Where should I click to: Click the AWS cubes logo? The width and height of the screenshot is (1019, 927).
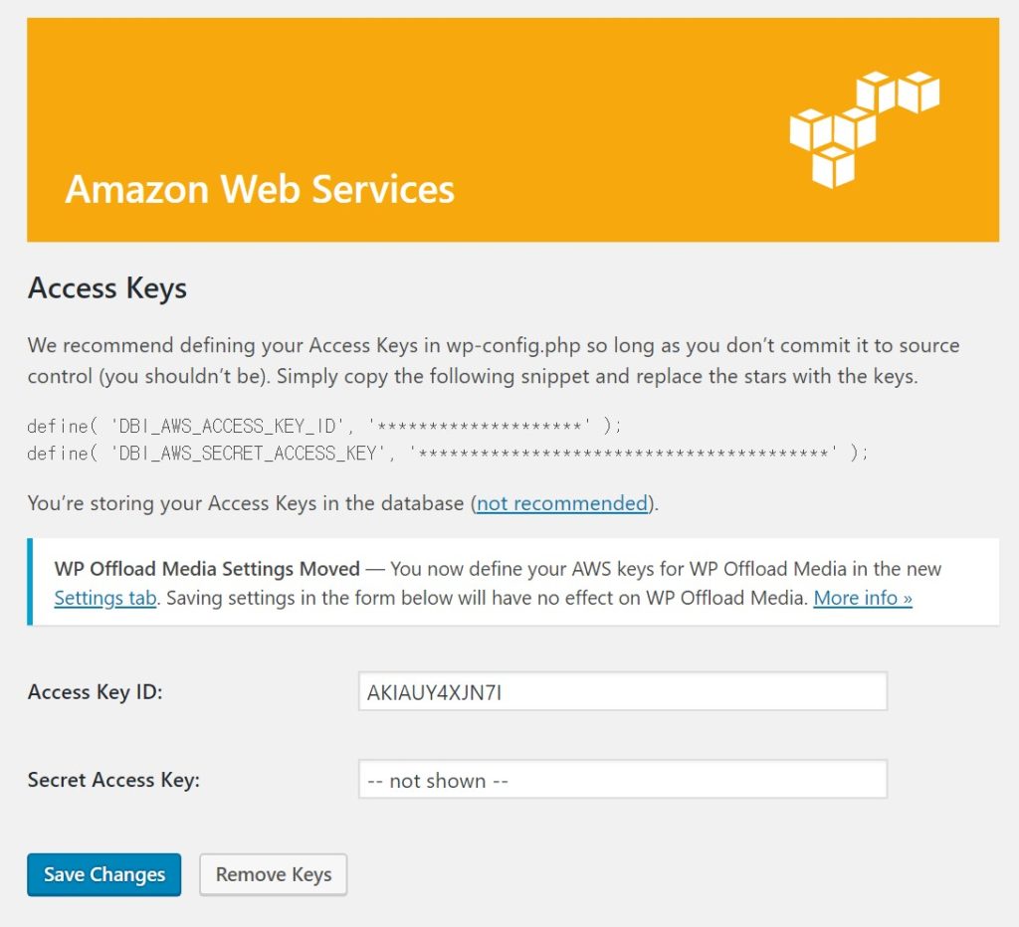864,128
